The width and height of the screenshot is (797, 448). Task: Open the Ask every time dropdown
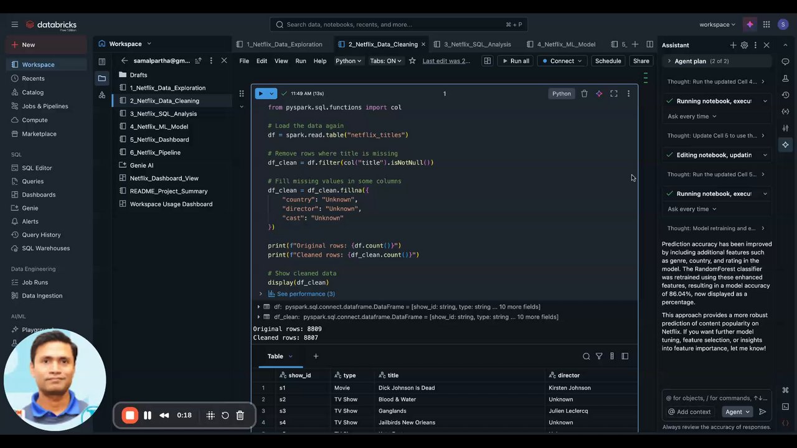(692, 116)
